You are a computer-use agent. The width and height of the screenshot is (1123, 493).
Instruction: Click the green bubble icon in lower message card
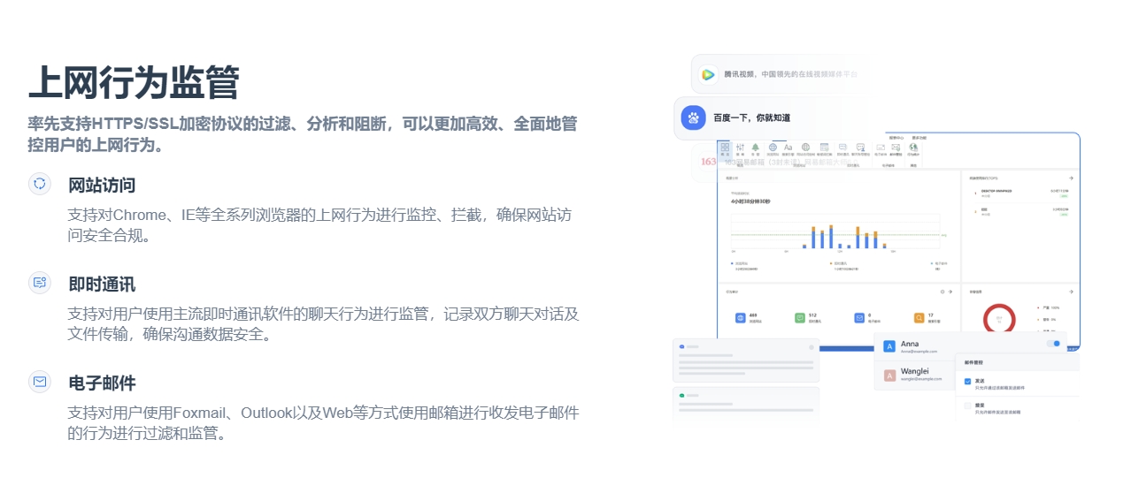681,395
